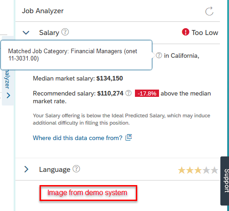Screen dimensions: 229x211
Task: Open 'Where did this data come from?' link
Action: (78, 138)
